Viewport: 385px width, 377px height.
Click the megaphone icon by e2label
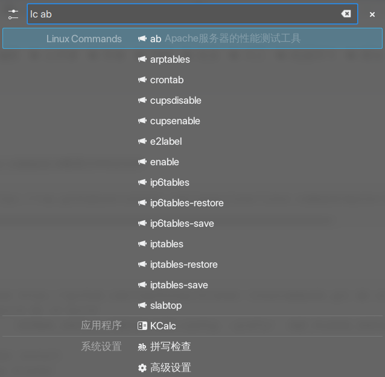[x=142, y=141]
